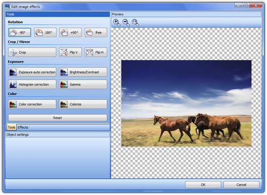Rotate the image by 180 degrees
Viewport: 267px width, 195px height.
click(x=45, y=33)
